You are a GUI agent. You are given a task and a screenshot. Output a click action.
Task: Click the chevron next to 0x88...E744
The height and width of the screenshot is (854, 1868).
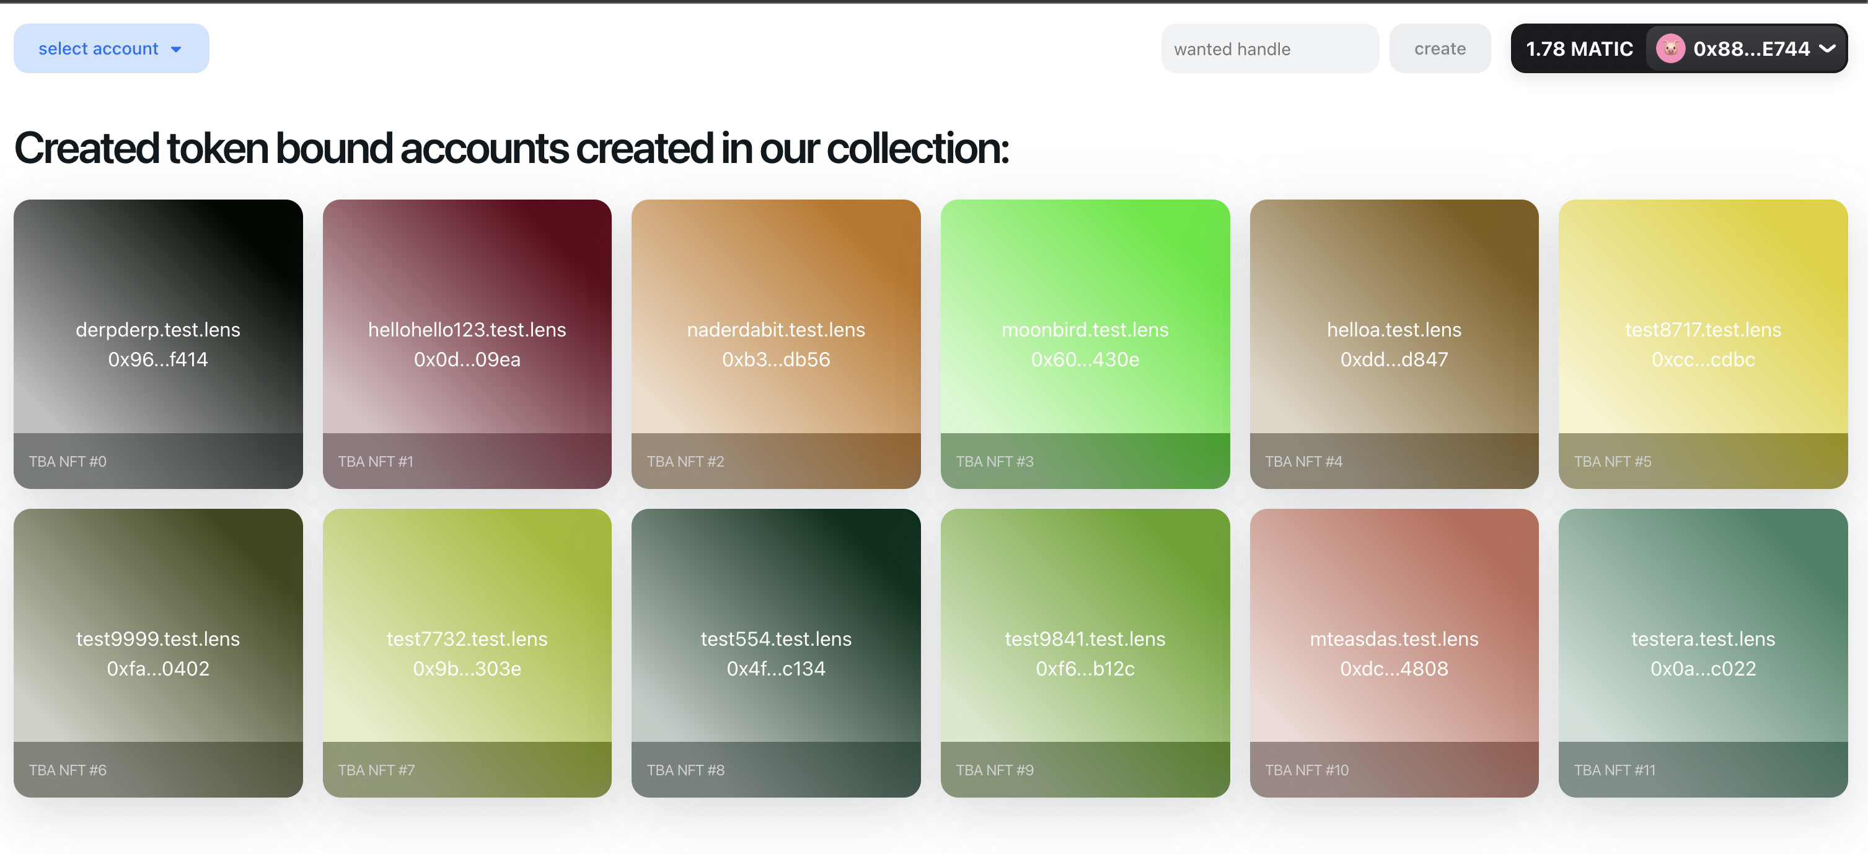click(1827, 48)
